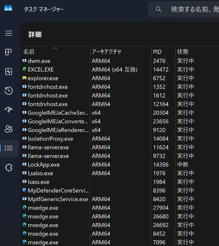Open the Users page icon
Viewport: 219px width, 246px height.
[9, 129]
